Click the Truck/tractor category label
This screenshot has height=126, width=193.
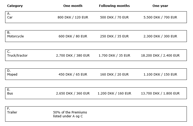click(x=17, y=56)
